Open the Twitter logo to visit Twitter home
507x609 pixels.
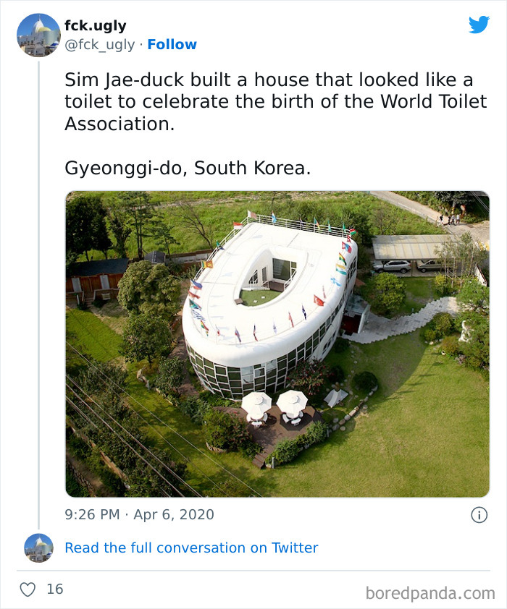pos(479,25)
